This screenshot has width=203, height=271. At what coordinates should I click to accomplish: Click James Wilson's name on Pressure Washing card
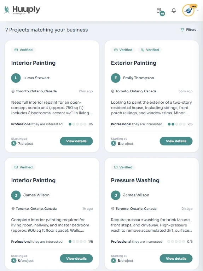tap(136, 195)
